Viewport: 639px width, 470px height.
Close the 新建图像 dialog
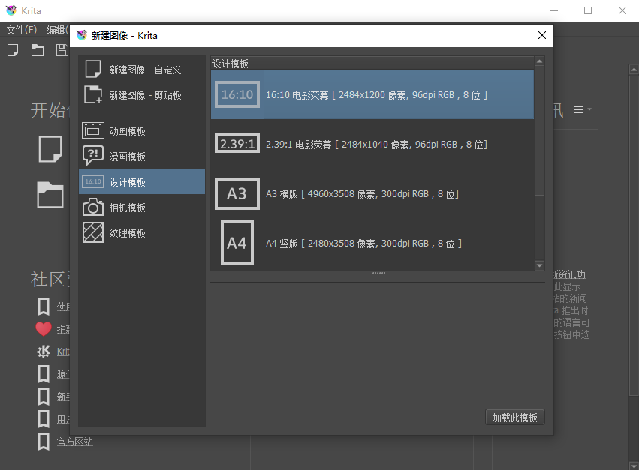[x=542, y=35]
